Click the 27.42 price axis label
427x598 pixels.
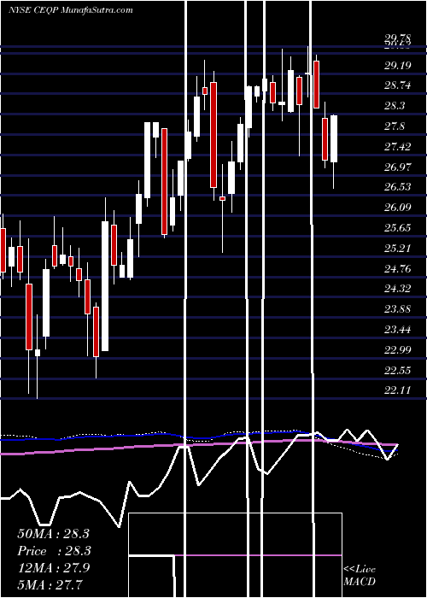click(x=397, y=146)
